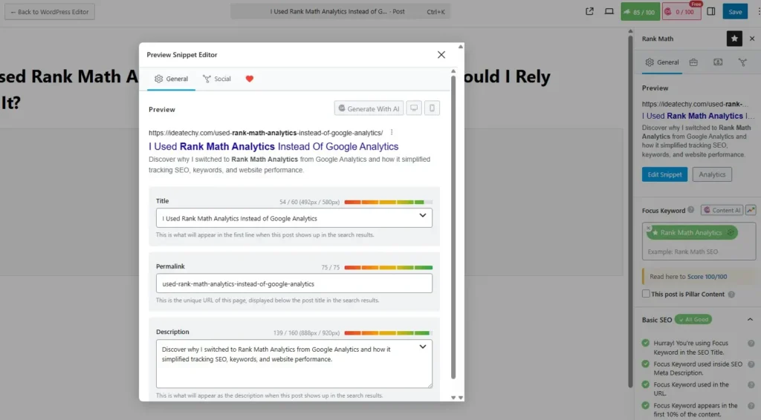Select the General tab in Rank Math sidebar
The height and width of the screenshot is (420, 761).
point(662,62)
